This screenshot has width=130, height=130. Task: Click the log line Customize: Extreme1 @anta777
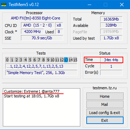coord(32,91)
